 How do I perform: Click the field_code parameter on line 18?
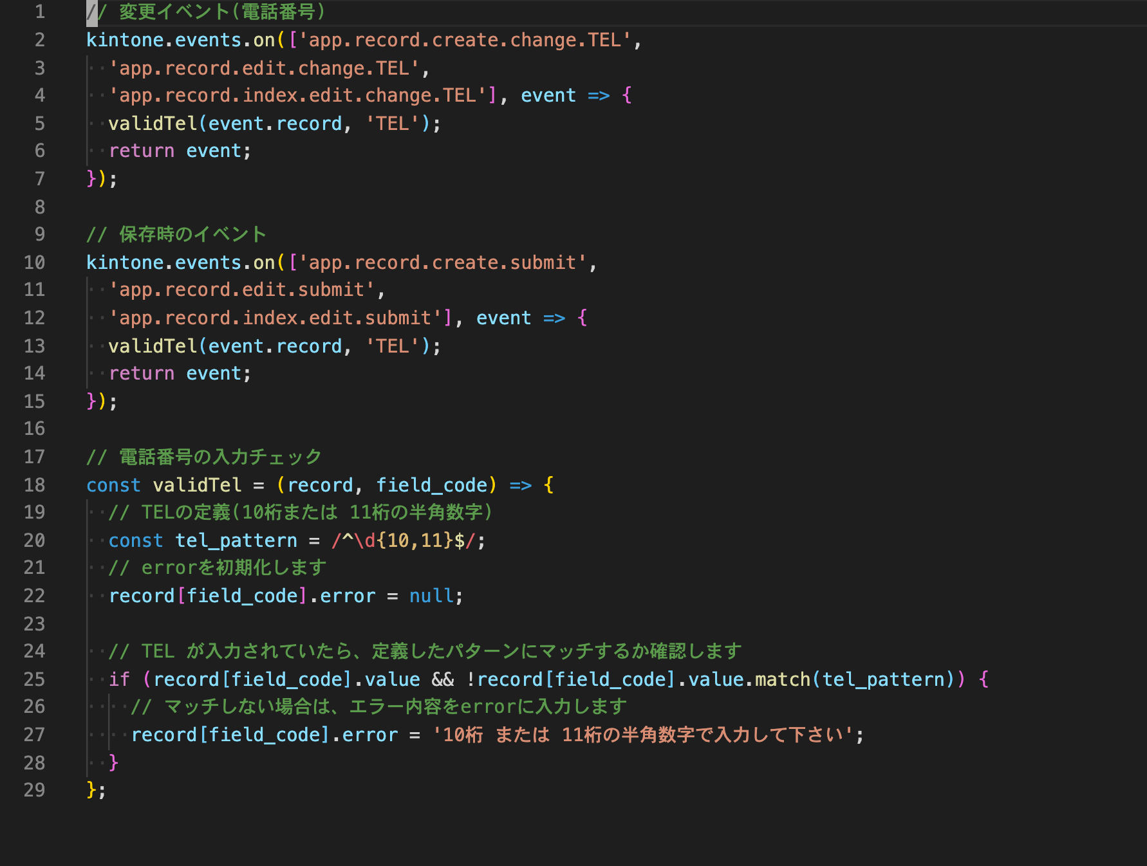(431, 485)
